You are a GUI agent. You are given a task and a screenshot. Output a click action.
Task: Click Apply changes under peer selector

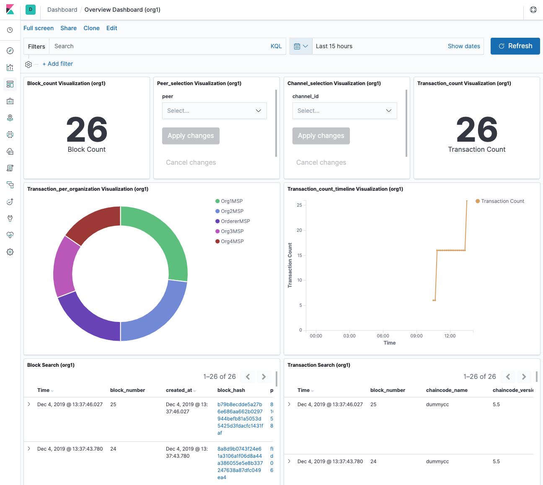pos(191,136)
